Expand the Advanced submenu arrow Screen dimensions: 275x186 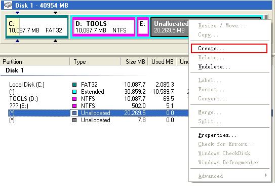pos(266,175)
